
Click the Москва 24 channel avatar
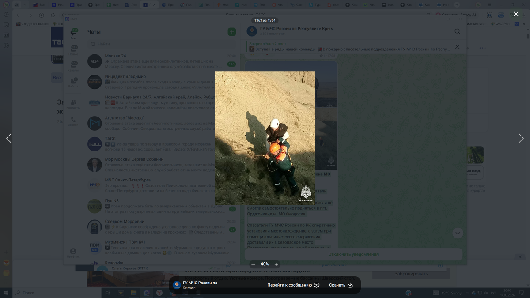coord(95,61)
